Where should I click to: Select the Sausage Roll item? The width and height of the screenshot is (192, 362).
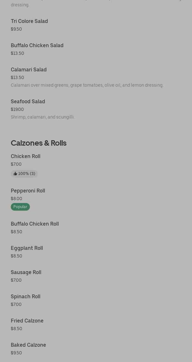pyautogui.click(x=26, y=272)
